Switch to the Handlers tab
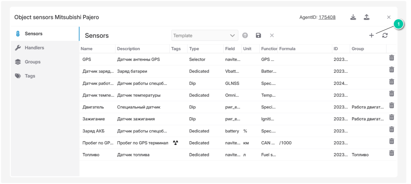 (34, 48)
